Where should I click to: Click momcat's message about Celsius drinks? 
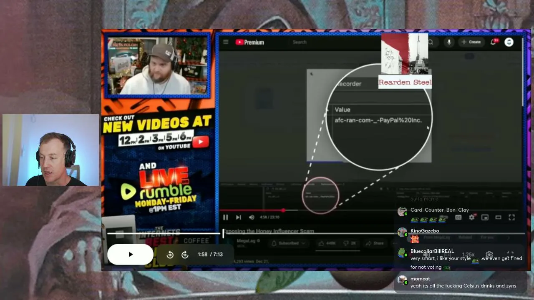pyautogui.click(x=463, y=286)
